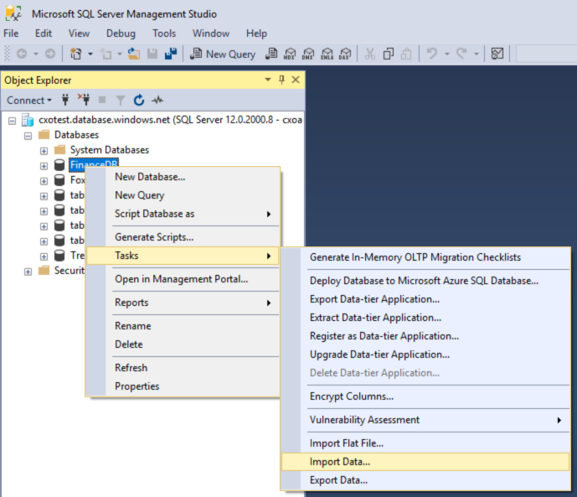577x497 pixels.
Task: Click the XMLA query icon
Action: [327, 54]
